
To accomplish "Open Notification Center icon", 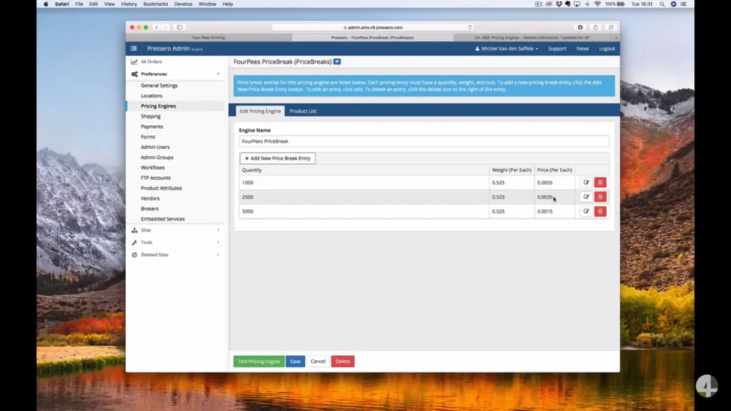I will point(685,4).
